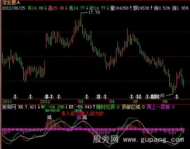Click the green MC:-24.298 indicator value
Screen dimensions: 190x149
tap(52, 107)
